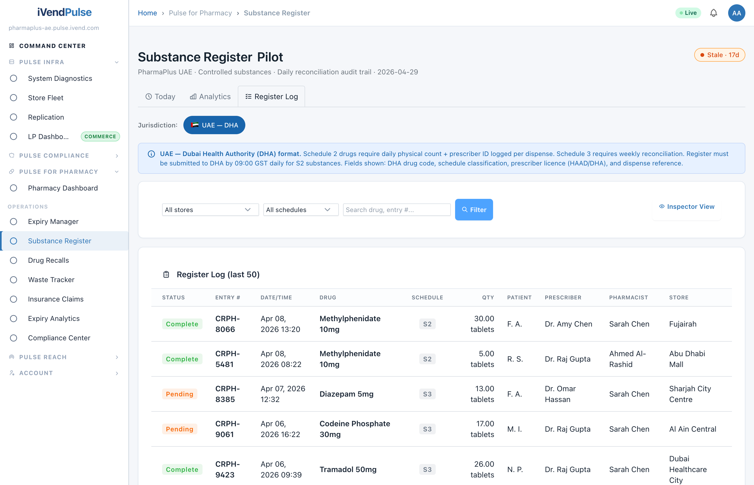Click the Pending status on CRPH-8385

click(x=179, y=394)
